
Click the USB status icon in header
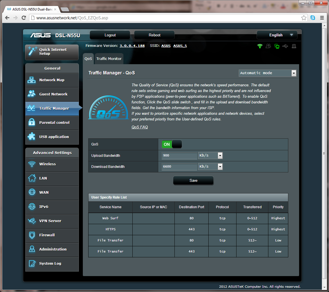point(285,46)
